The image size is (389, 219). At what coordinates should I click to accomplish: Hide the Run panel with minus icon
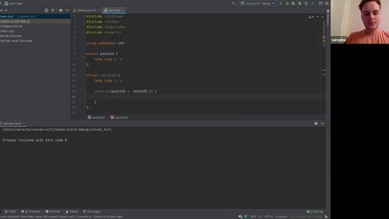click(322, 123)
